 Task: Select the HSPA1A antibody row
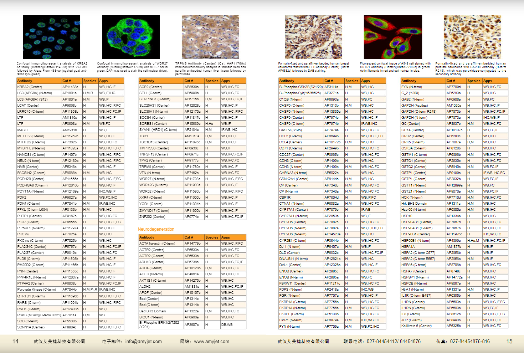tap(408, 247)
